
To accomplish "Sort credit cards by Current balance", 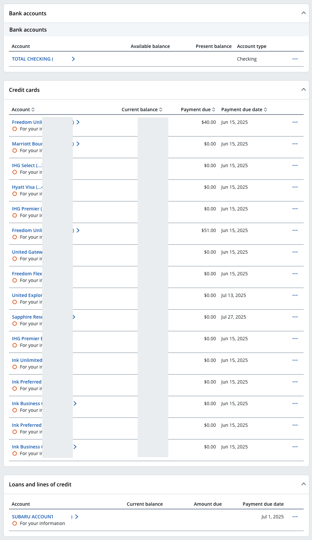I will [142, 110].
